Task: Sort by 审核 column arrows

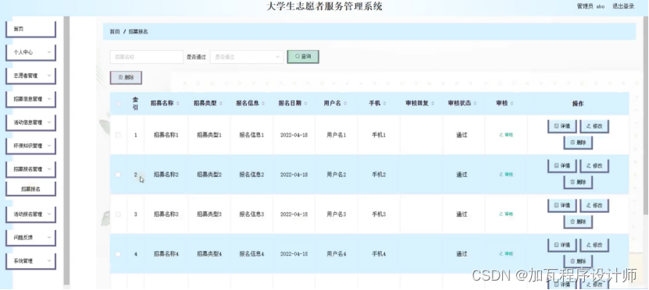Action: coord(512,104)
